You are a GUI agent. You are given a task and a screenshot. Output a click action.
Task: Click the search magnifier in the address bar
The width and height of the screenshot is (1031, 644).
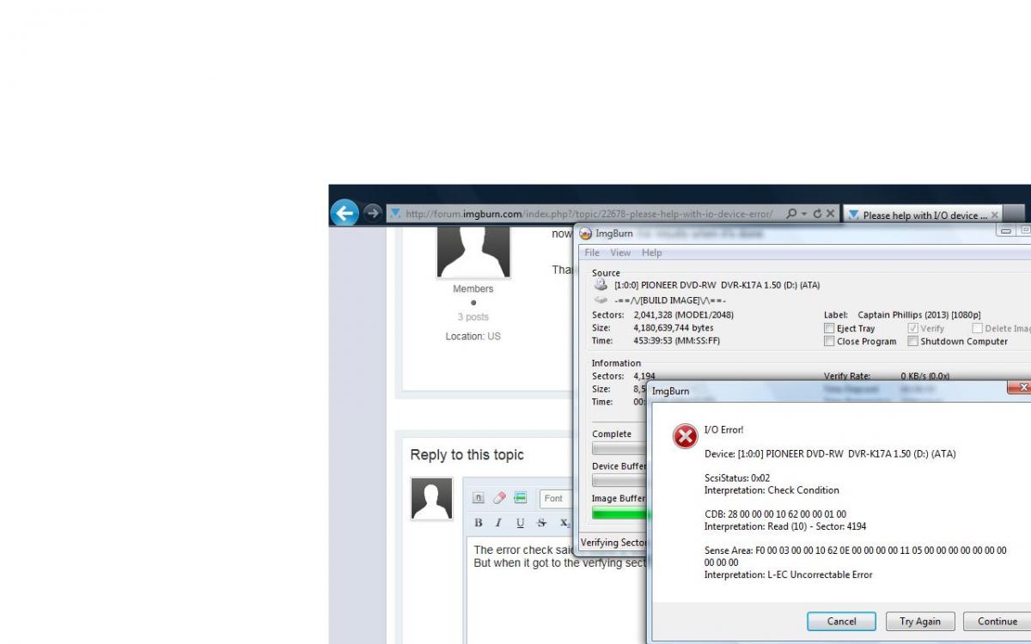click(791, 214)
